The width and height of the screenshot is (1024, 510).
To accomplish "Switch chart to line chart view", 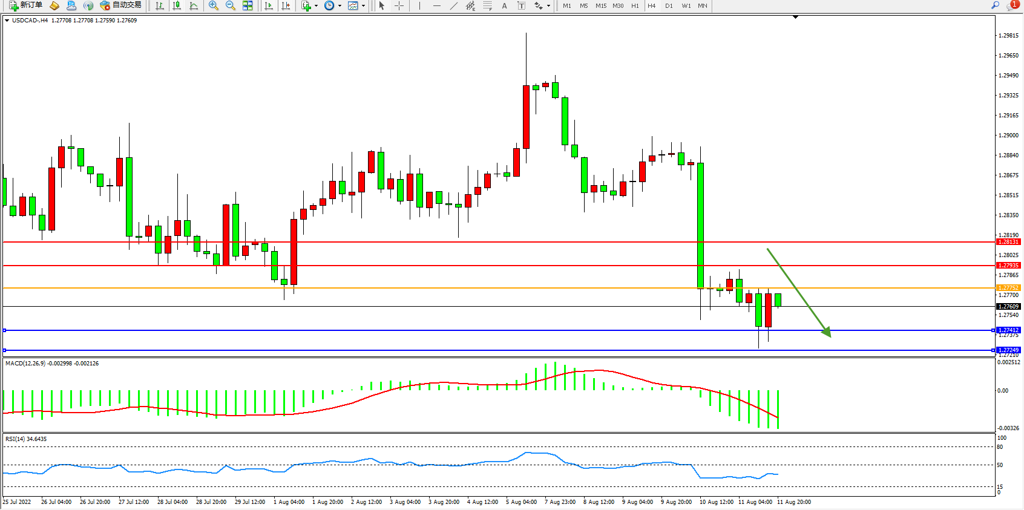I will click(x=194, y=5).
